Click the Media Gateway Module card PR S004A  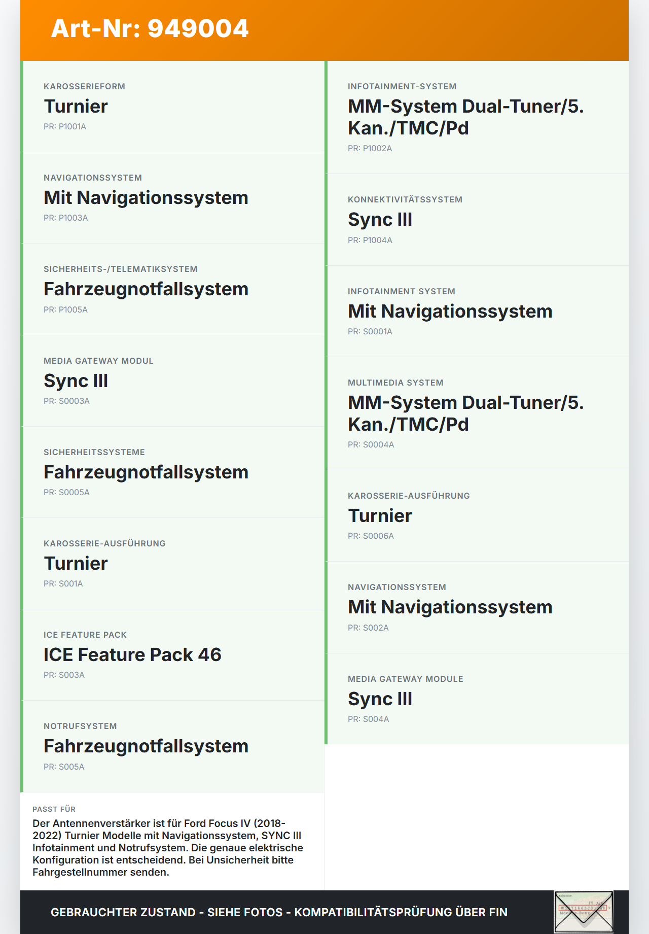click(x=477, y=699)
